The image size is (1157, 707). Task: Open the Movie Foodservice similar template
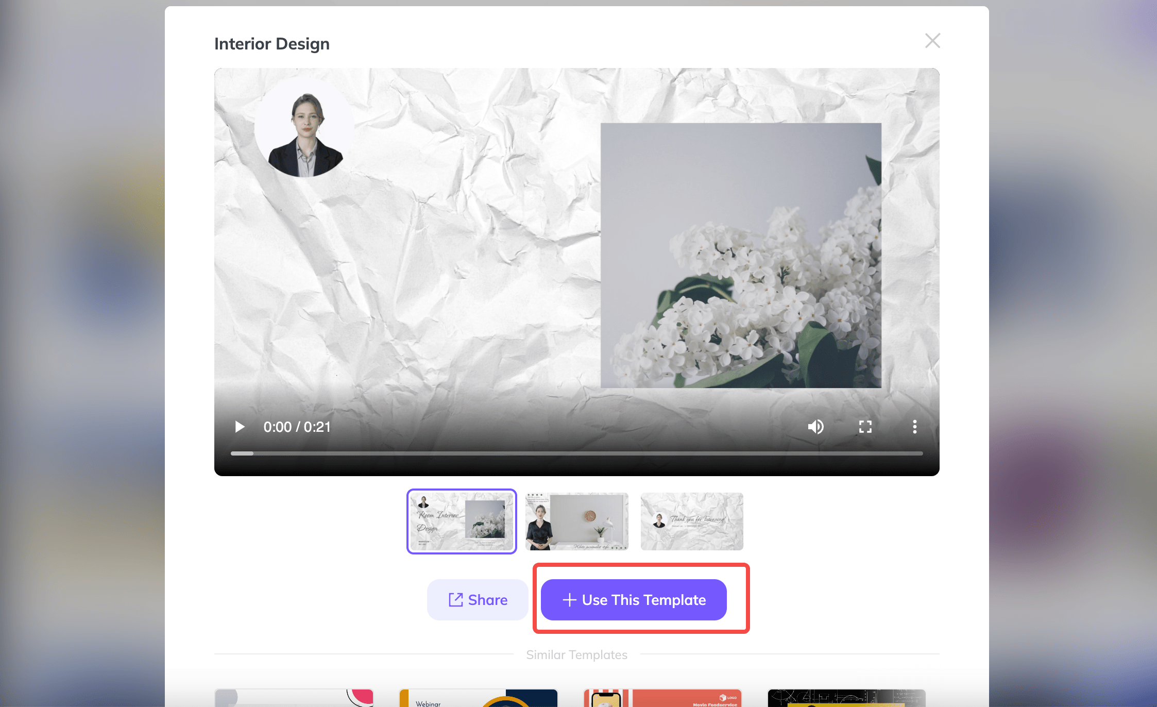click(662, 698)
